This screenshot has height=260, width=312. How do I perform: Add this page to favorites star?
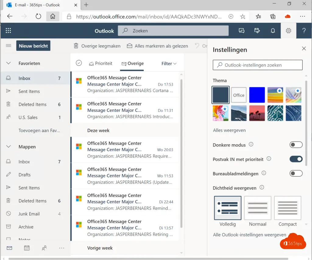(x=243, y=16)
